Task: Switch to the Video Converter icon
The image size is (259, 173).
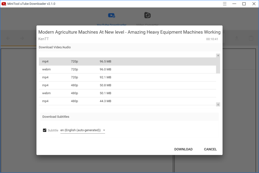Action: (x=147, y=16)
